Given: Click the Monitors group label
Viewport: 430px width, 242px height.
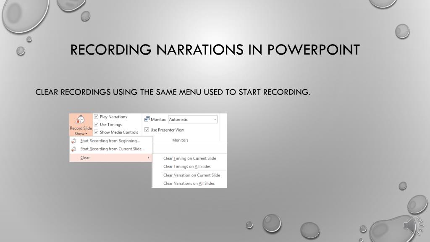Looking at the screenshot, I should point(180,140).
